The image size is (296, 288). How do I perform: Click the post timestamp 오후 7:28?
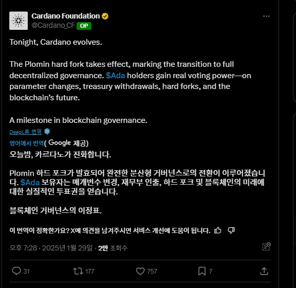click(23, 248)
